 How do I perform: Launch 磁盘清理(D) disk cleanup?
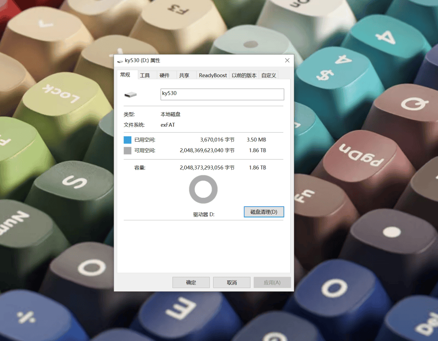pyautogui.click(x=264, y=212)
